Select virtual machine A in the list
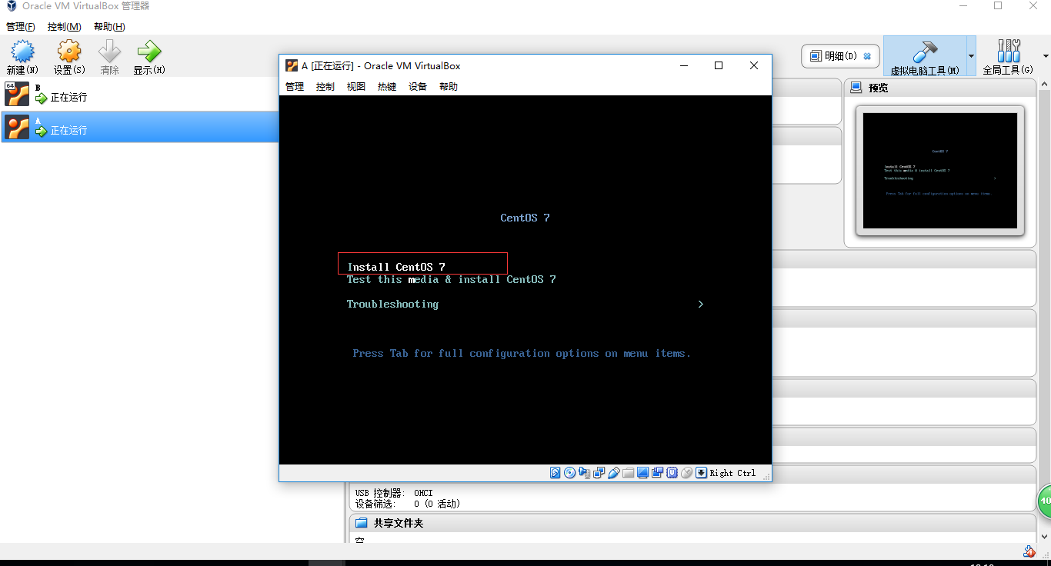The width and height of the screenshot is (1051, 566). coord(139,127)
